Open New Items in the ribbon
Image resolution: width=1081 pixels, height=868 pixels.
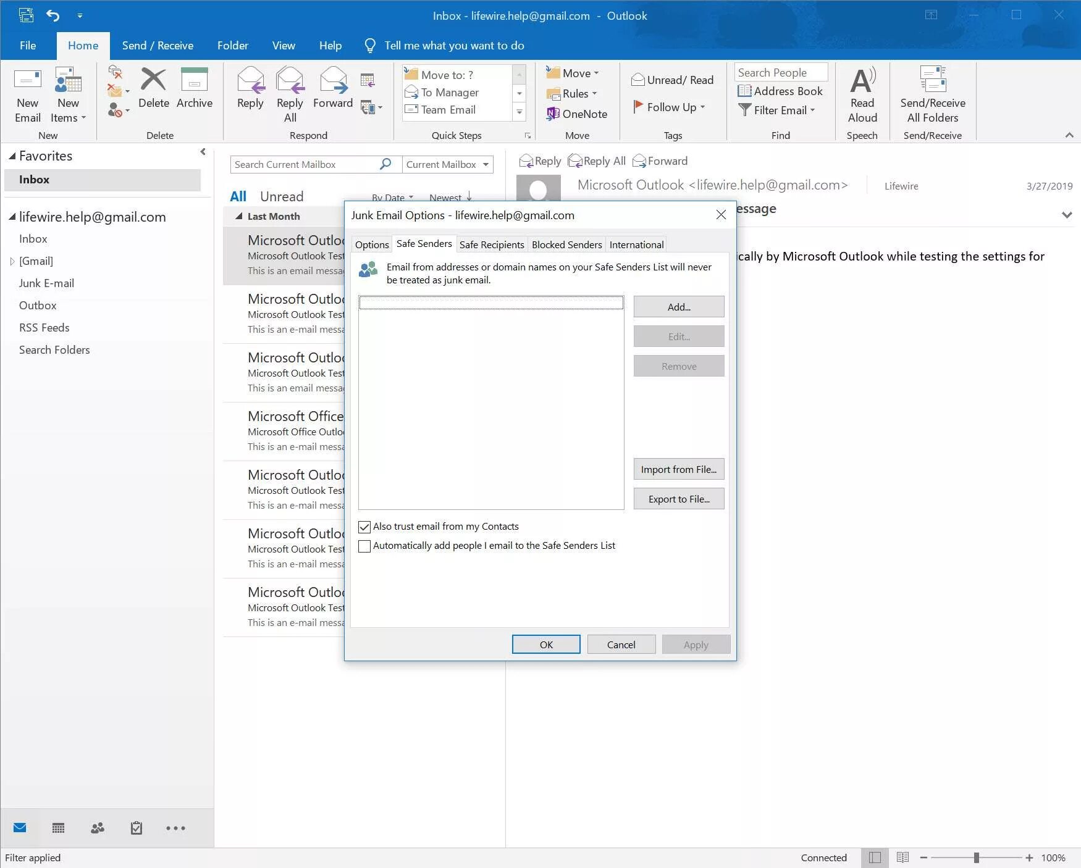coord(68,95)
